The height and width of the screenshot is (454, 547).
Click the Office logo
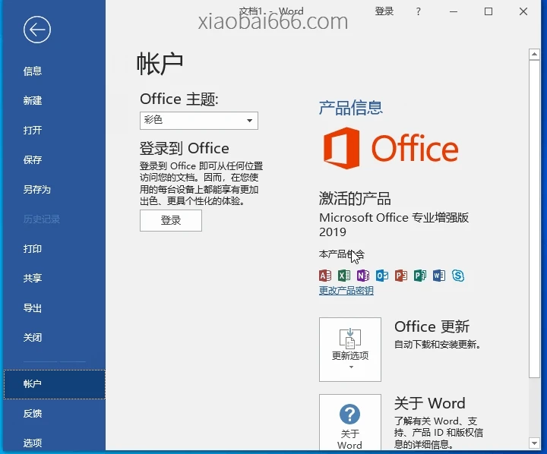390,148
